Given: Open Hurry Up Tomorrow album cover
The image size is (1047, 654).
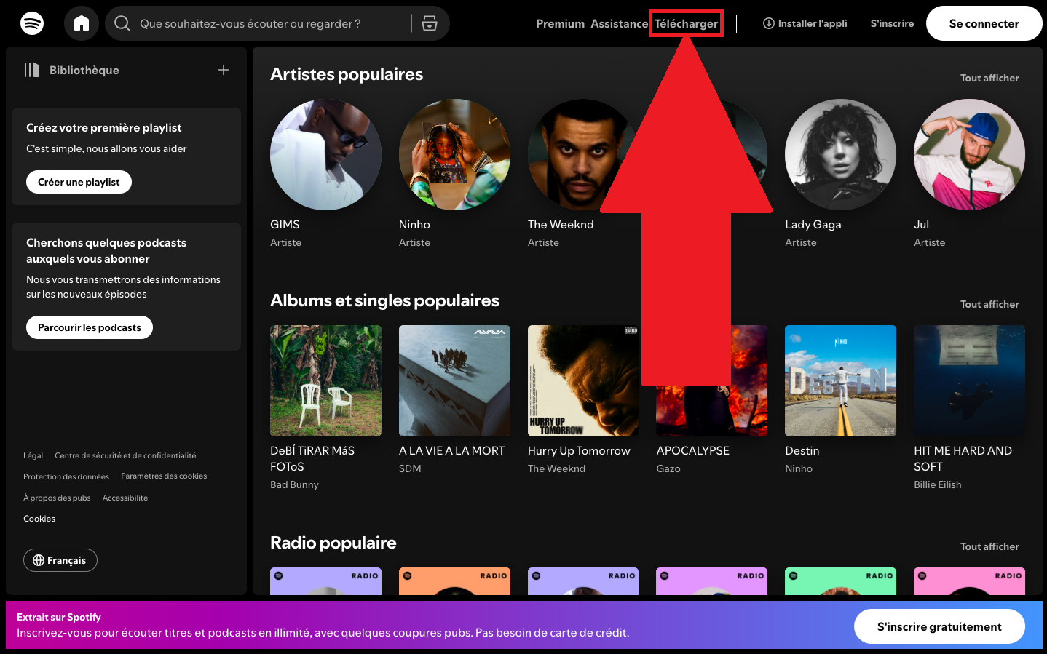Looking at the screenshot, I should [x=583, y=380].
